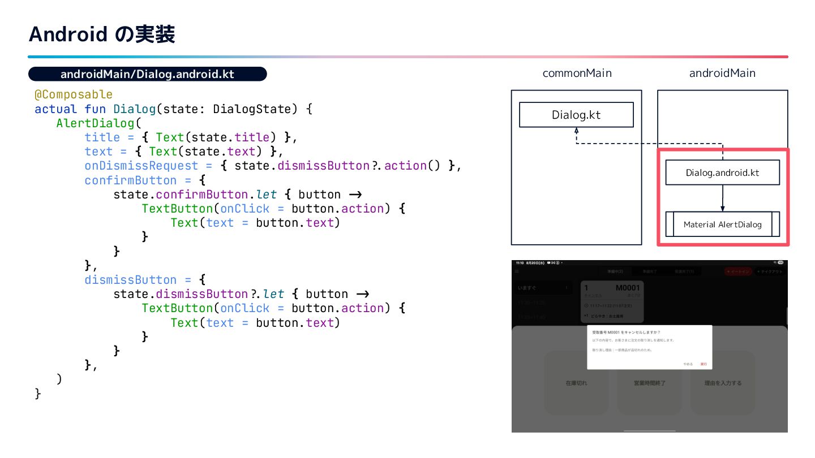Click the text = { Text(state.text) } line

[184, 152]
